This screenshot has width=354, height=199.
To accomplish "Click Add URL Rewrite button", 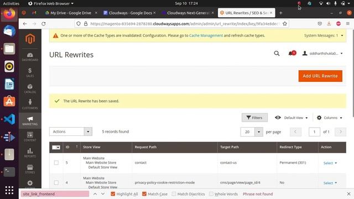I will (320, 76).
